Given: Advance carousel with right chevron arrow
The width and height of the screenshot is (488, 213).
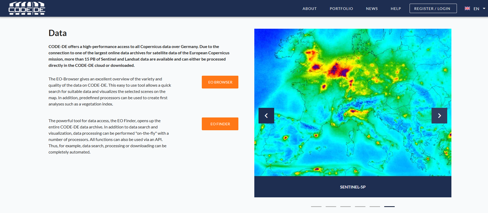Looking at the screenshot, I should 439,116.
